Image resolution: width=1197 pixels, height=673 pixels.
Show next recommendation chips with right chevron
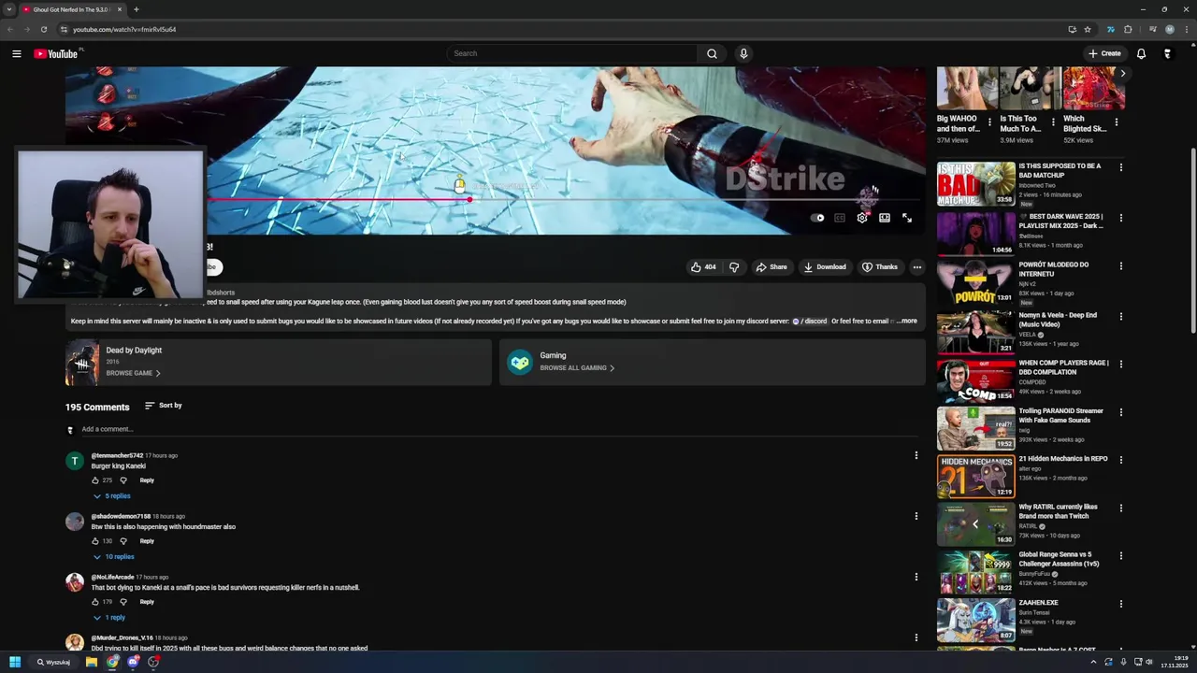click(x=1122, y=73)
